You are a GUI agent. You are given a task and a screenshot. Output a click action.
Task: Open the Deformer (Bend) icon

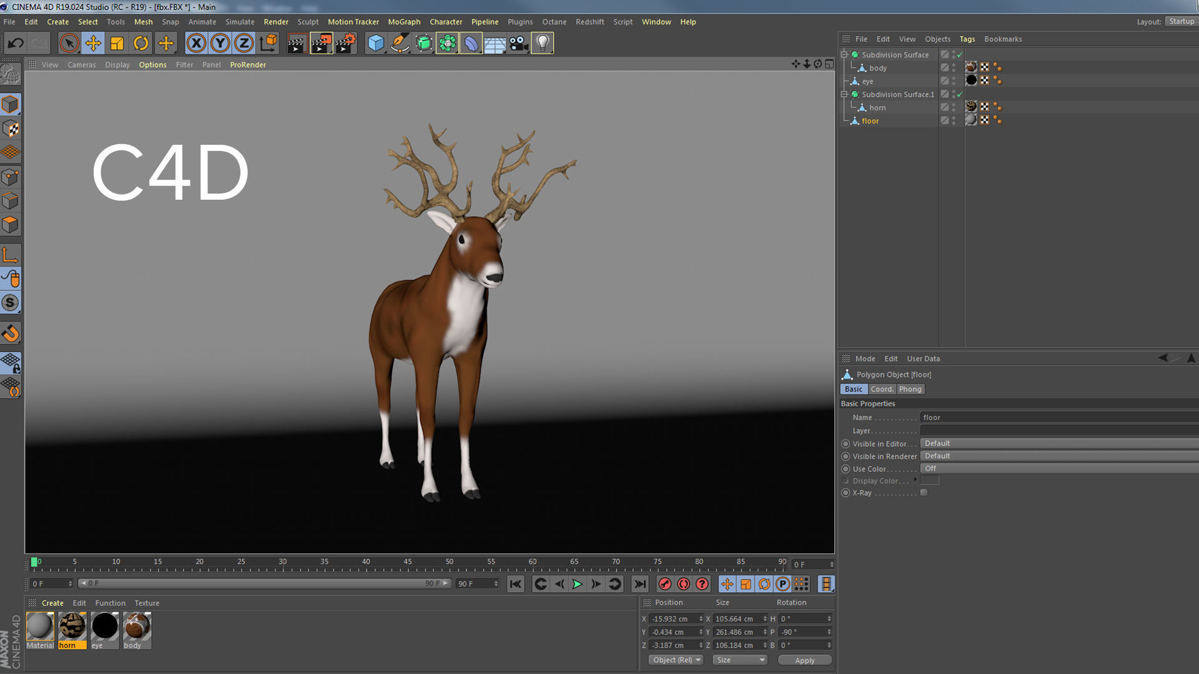coord(471,43)
